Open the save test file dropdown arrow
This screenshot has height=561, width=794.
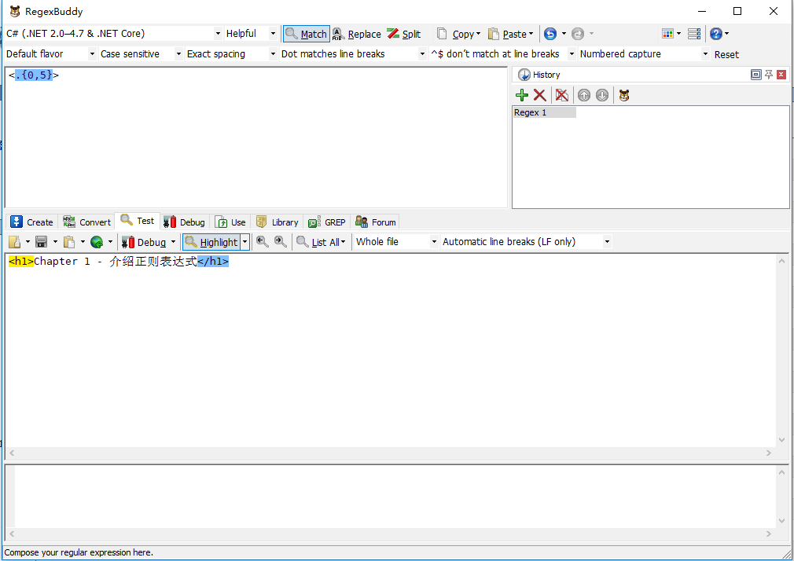click(55, 242)
